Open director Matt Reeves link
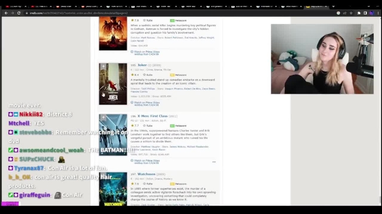This screenshot has width=382, height=214. click(x=148, y=38)
